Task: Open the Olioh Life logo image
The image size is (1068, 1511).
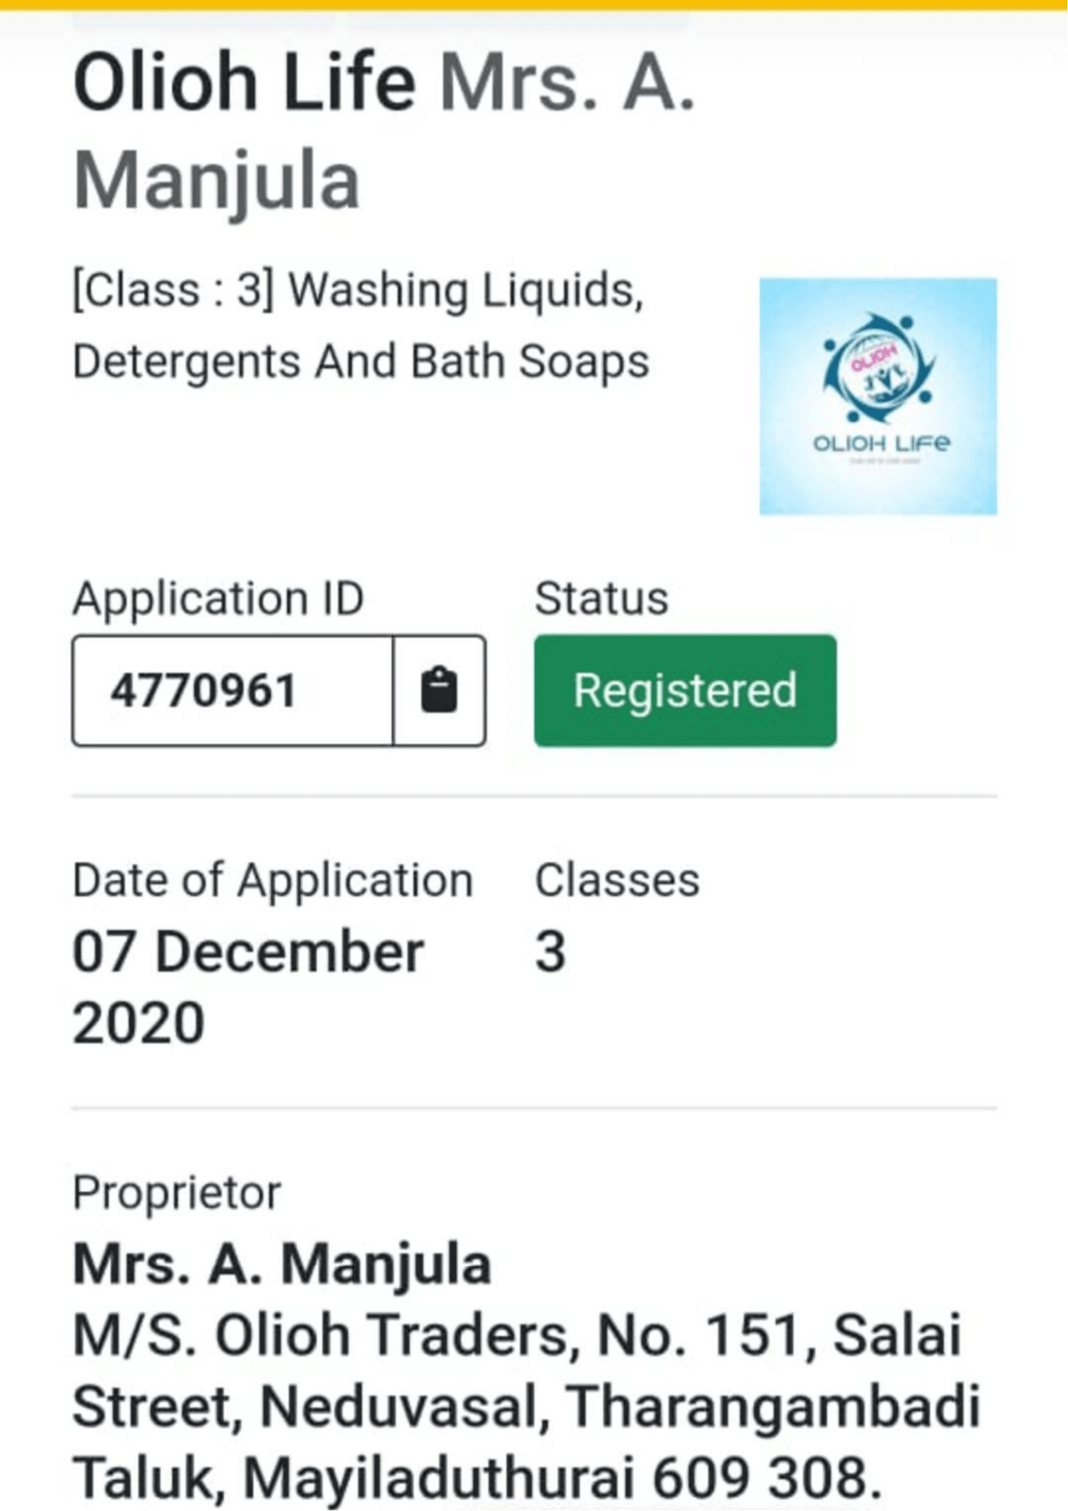Action: click(x=878, y=396)
